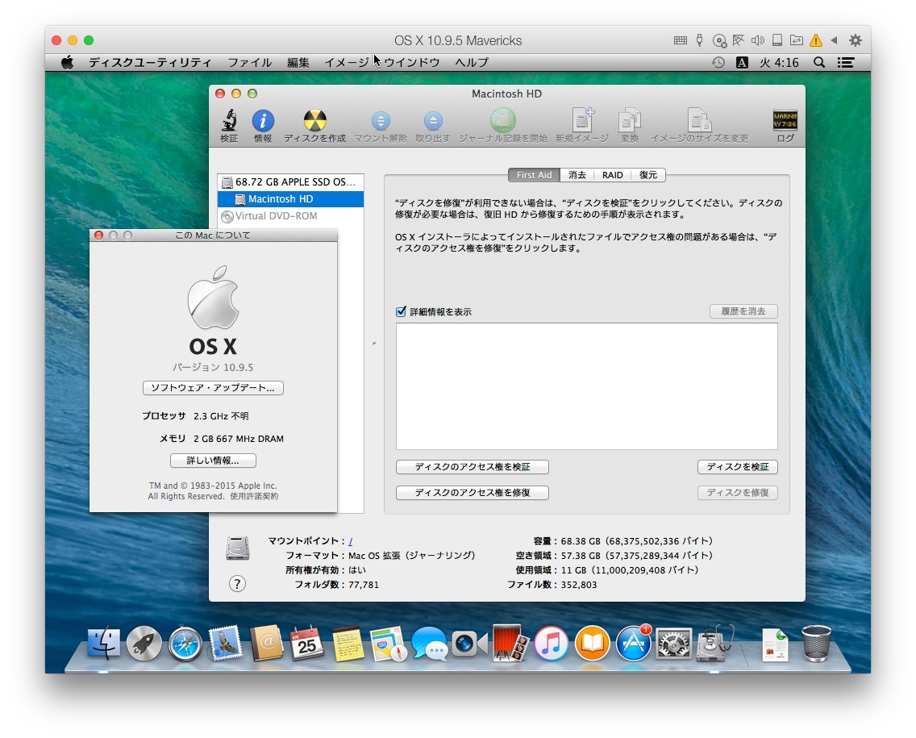Click the ディスクを作成 burn icon

pyautogui.click(x=314, y=126)
